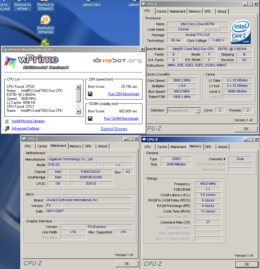Click the Rated FSB 1800.1 MHz value
Viewport: 260px width, 269px height.
click(182, 97)
